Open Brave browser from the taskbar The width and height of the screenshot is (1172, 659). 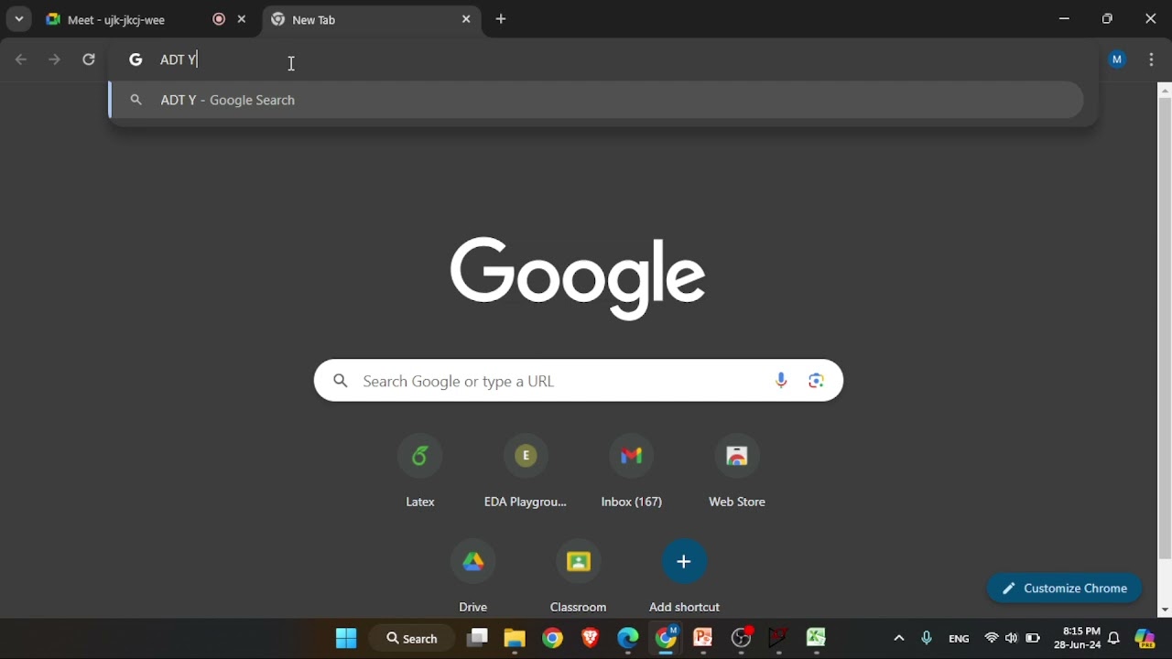tap(591, 639)
